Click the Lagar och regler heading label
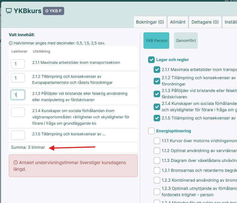Screen dimensions: 237x203 click(172, 60)
